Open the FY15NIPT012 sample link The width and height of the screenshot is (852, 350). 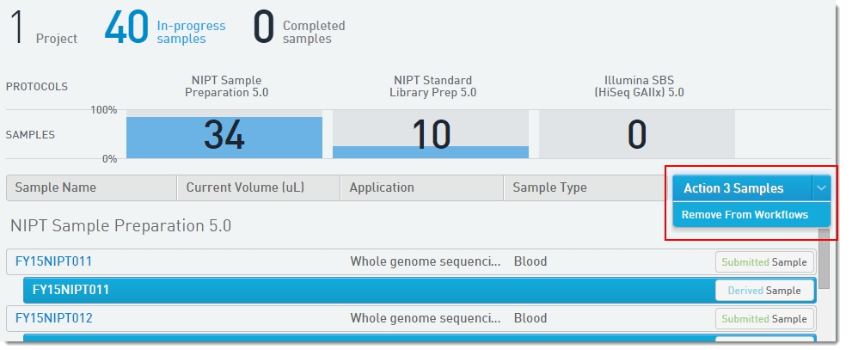coord(53,318)
